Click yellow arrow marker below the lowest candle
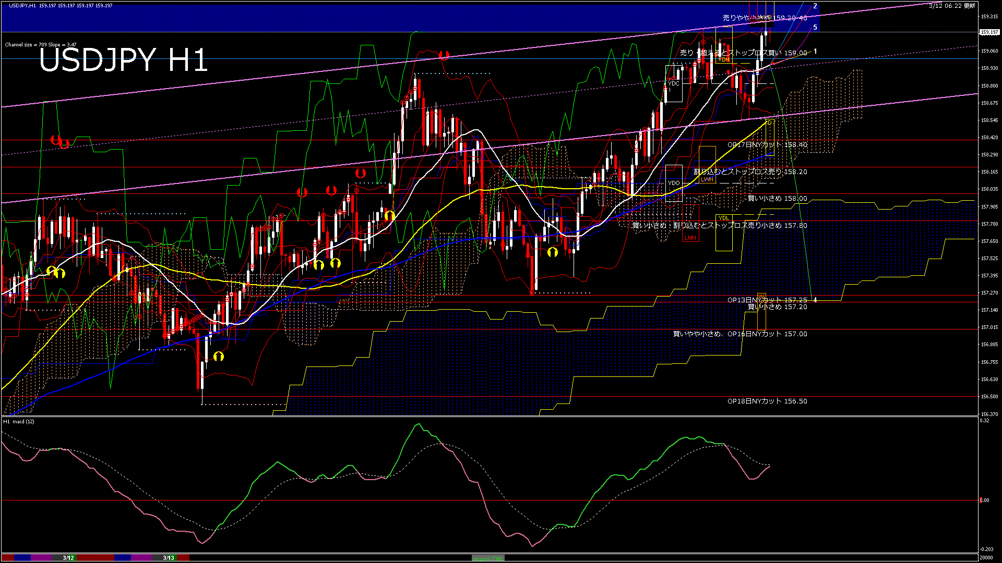Image resolution: width=1002 pixels, height=563 pixels. [219, 357]
